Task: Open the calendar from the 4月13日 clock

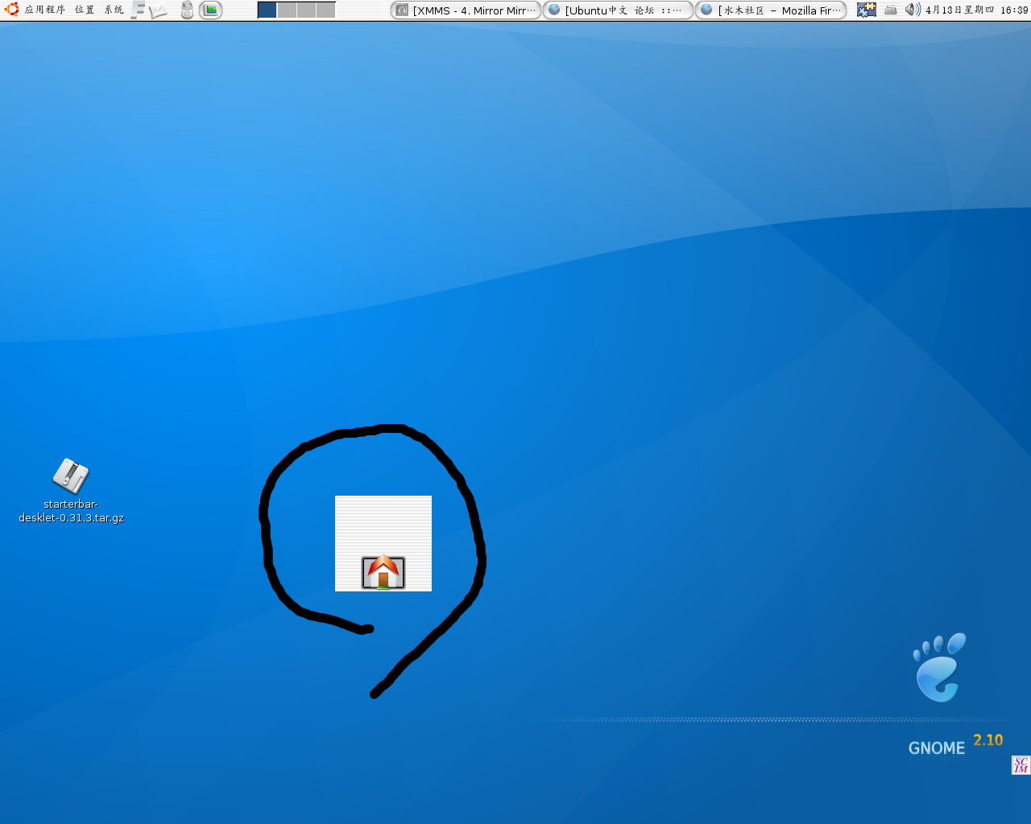Action: (976, 10)
